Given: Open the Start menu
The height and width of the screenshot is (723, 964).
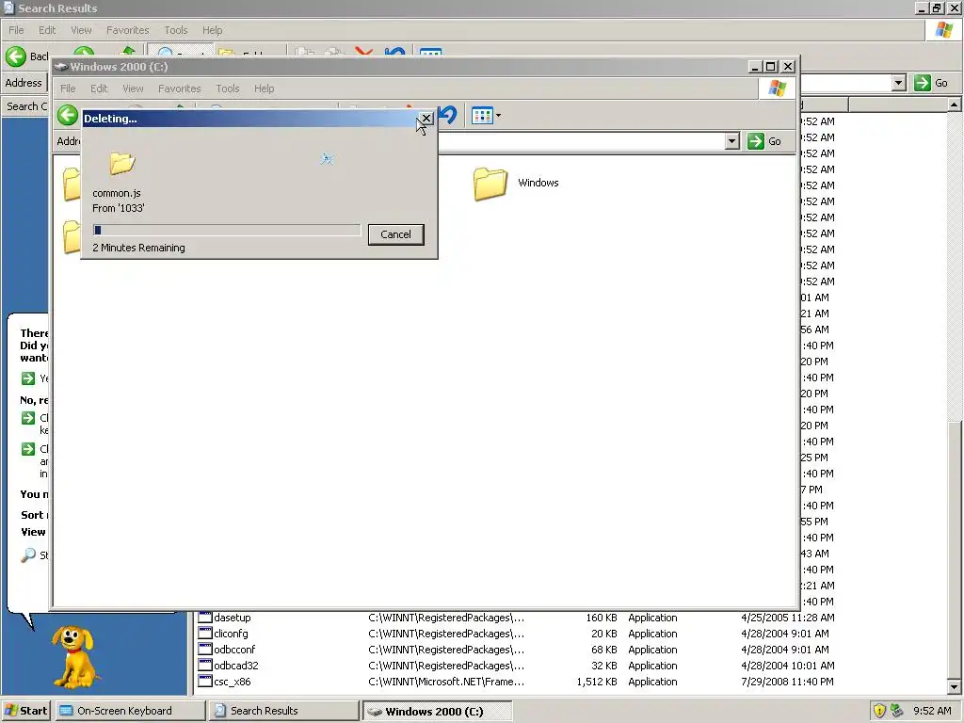Looking at the screenshot, I should pos(25,711).
